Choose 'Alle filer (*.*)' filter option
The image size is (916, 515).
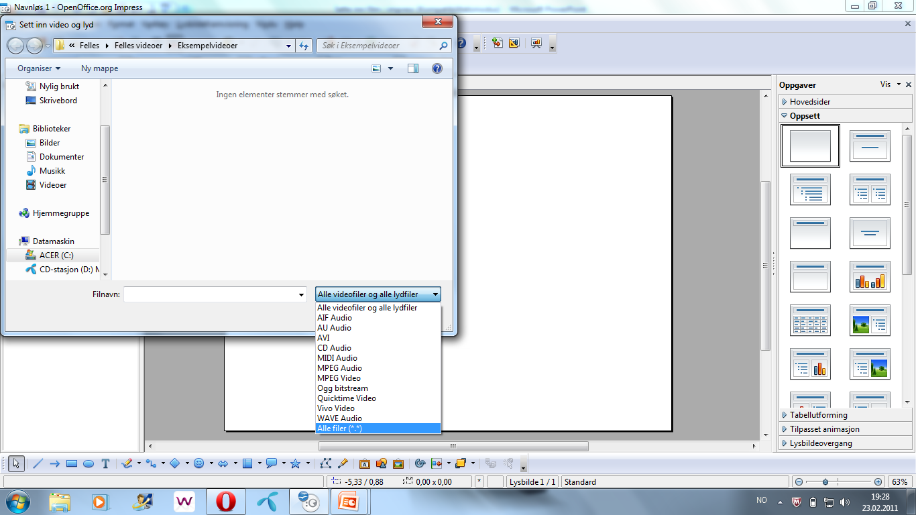378,428
